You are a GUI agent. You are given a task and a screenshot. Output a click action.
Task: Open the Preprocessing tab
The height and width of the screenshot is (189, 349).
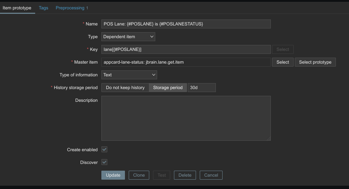point(72,8)
